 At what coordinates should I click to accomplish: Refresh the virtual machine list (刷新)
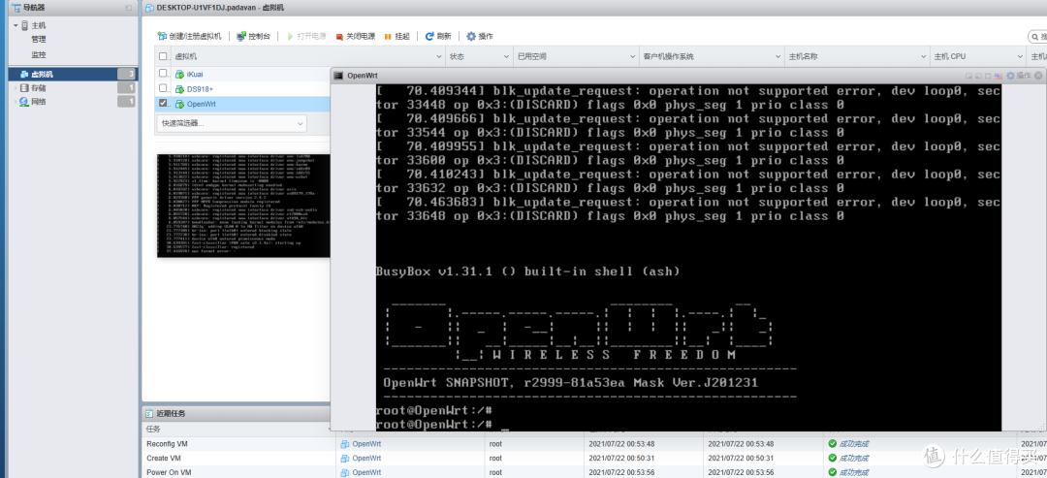(429, 36)
